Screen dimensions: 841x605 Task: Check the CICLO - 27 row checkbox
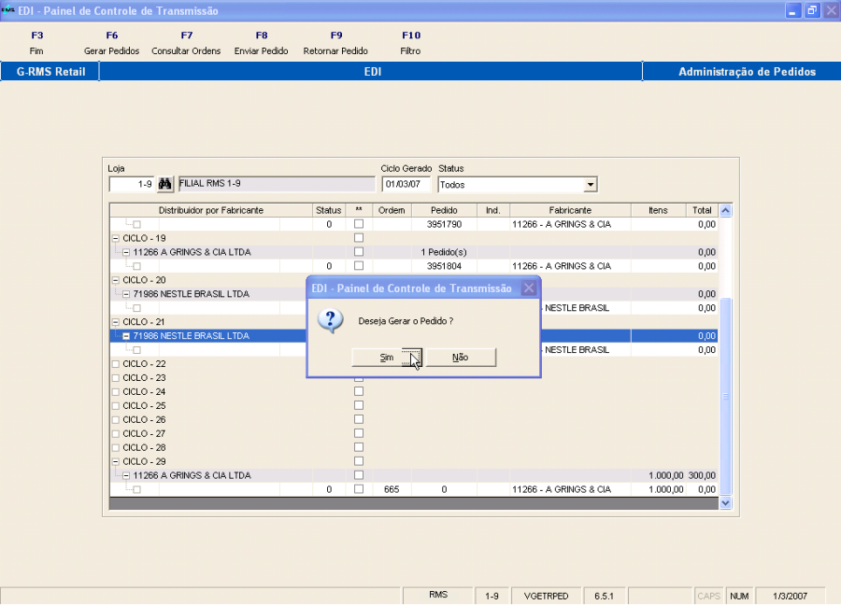click(x=359, y=433)
